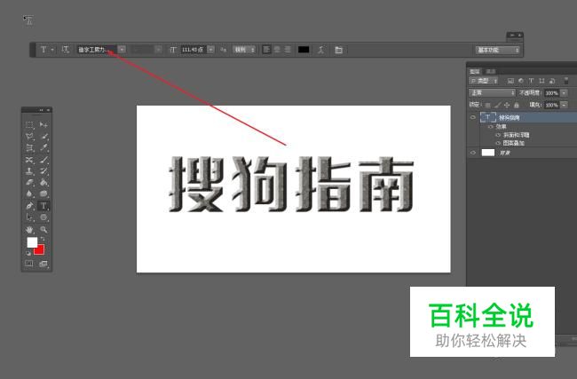Select the Clone Stamp tool

(x=29, y=171)
